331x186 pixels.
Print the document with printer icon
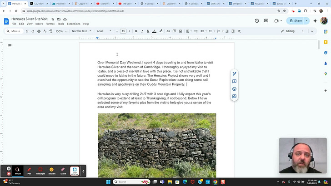pyautogui.click(x=39, y=31)
